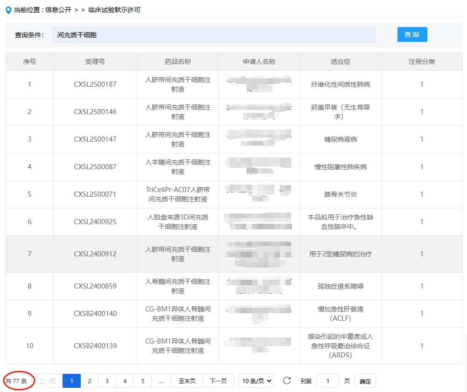Click the 药品名称 column header
The width and height of the screenshot is (467, 392).
click(x=177, y=61)
